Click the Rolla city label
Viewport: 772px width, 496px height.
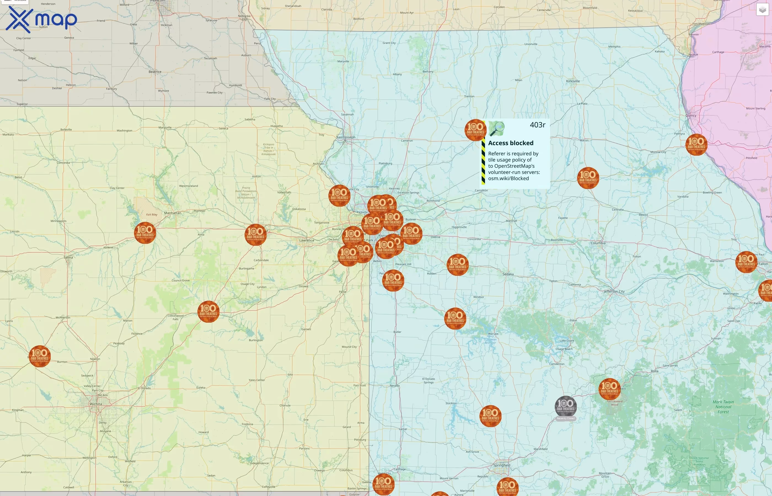click(x=654, y=371)
